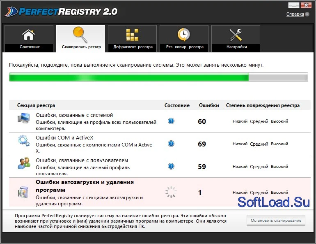Click Состояние column header in table
Screen dimensions: 316x244
pyautogui.click(x=177, y=105)
